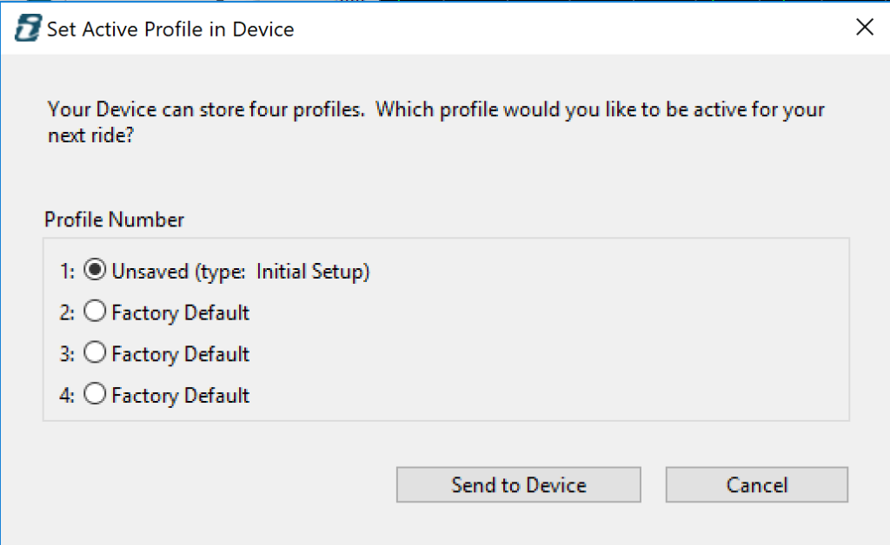Click the app logo in the title bar

pos(26,29)
